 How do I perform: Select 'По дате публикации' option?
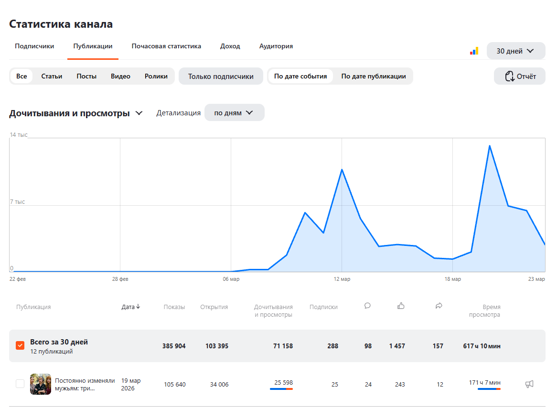point(374,76)
